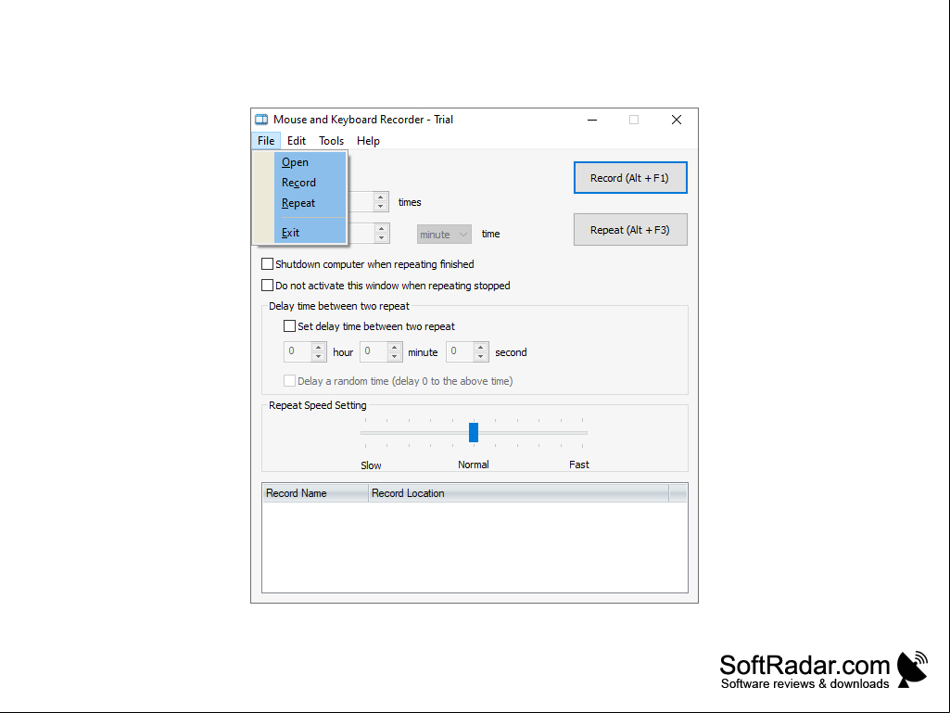Image resolution: width=950 pixels, height=713 pixels.
Task: Close the Mouse and Keyboard Recorder window
Action: coord(677,120)
